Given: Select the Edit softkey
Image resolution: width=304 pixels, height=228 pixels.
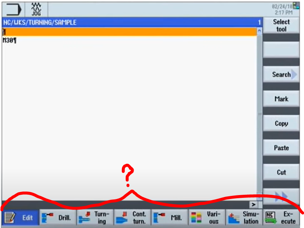Looking at the screenshot, I should (x=20, y=217).
